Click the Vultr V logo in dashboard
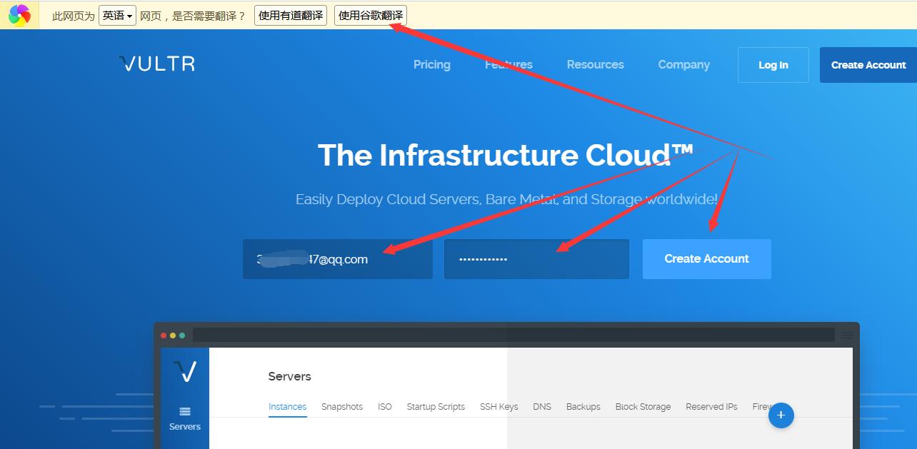This screenshot has height=449, width=917. 185,371
